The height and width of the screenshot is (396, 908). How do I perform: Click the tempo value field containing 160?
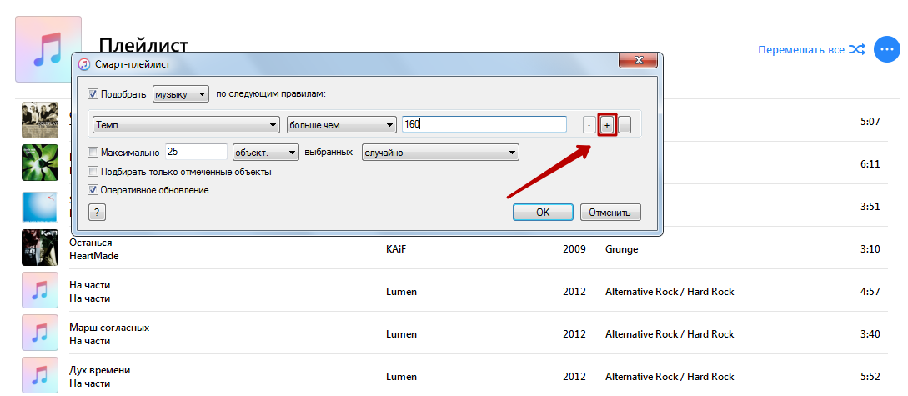(x=483, y=124)
